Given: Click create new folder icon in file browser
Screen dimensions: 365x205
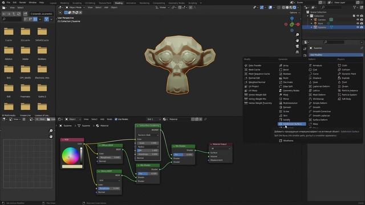Looking at the screenshot, I should click(x=25, y=14).
